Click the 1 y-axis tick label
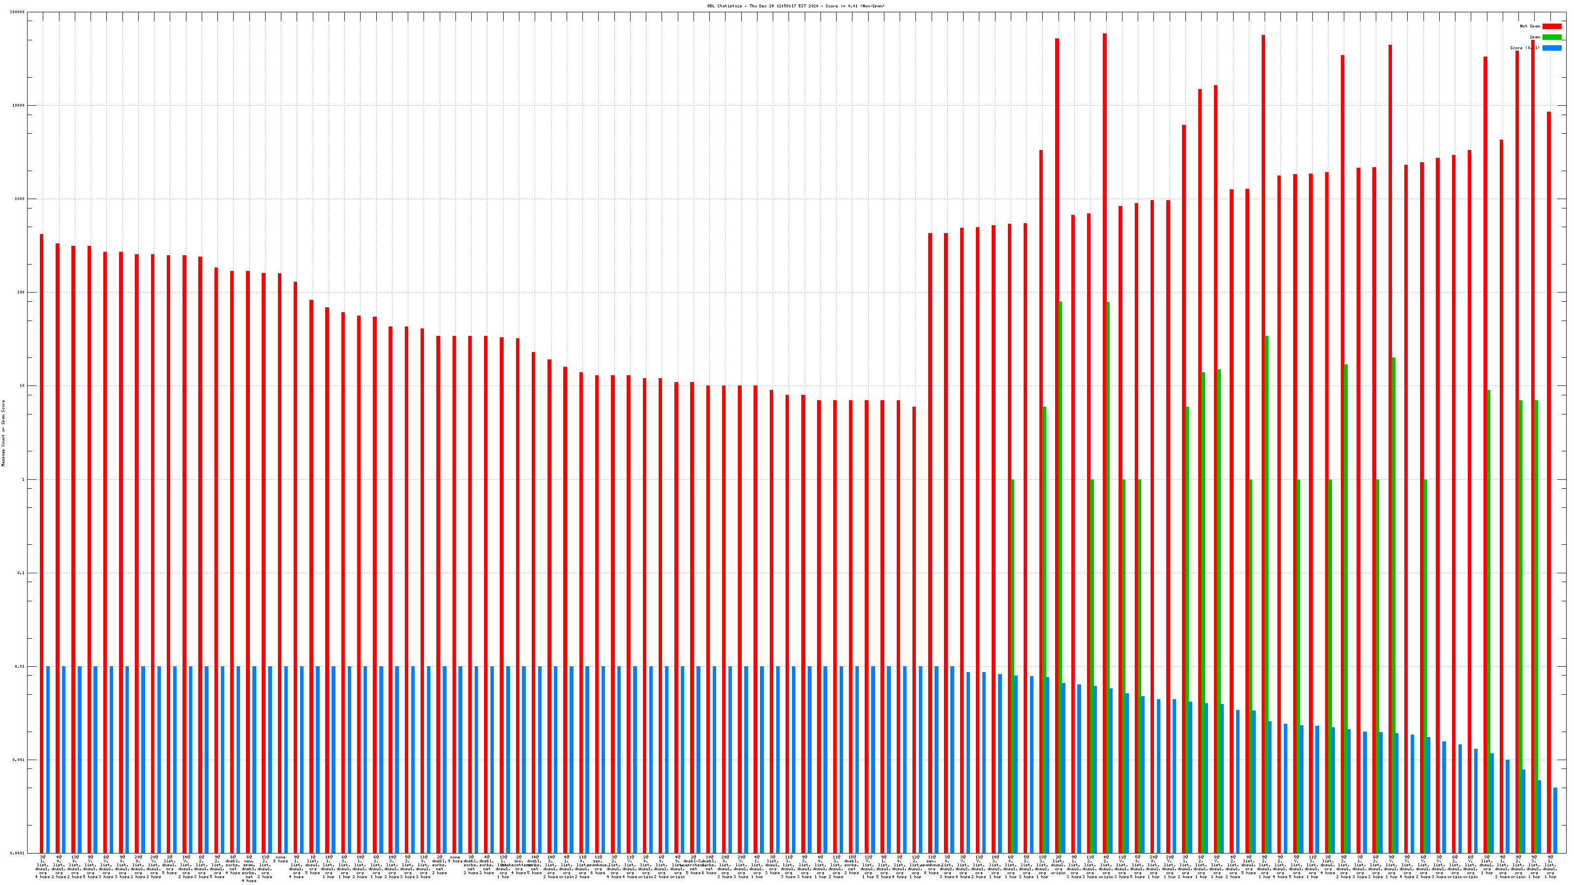 23,479
